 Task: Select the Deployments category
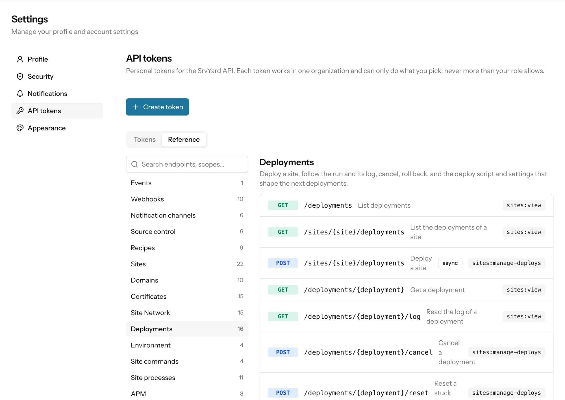[187, 329]
